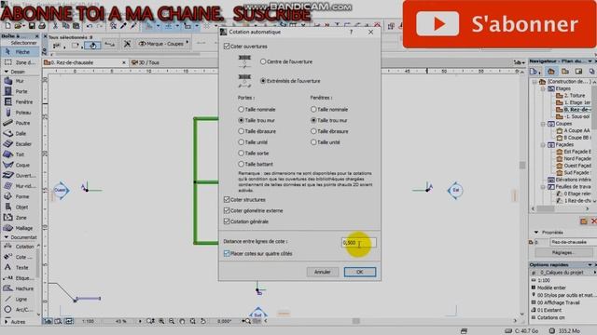Toggle Placer cotes sur quatre côtés
This screenshot has width=597, height=335.
227,253
